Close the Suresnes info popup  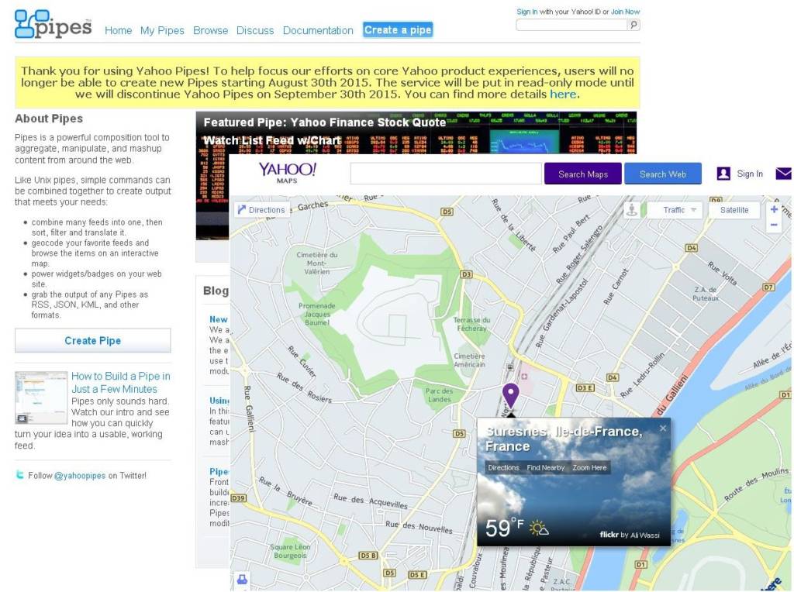(663, 428)
